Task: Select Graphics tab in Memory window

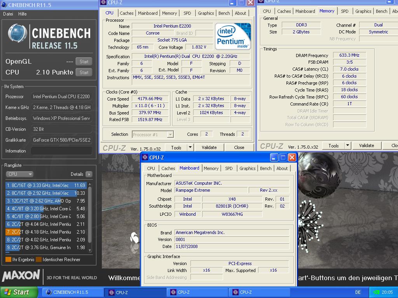Action: (363, 11)
